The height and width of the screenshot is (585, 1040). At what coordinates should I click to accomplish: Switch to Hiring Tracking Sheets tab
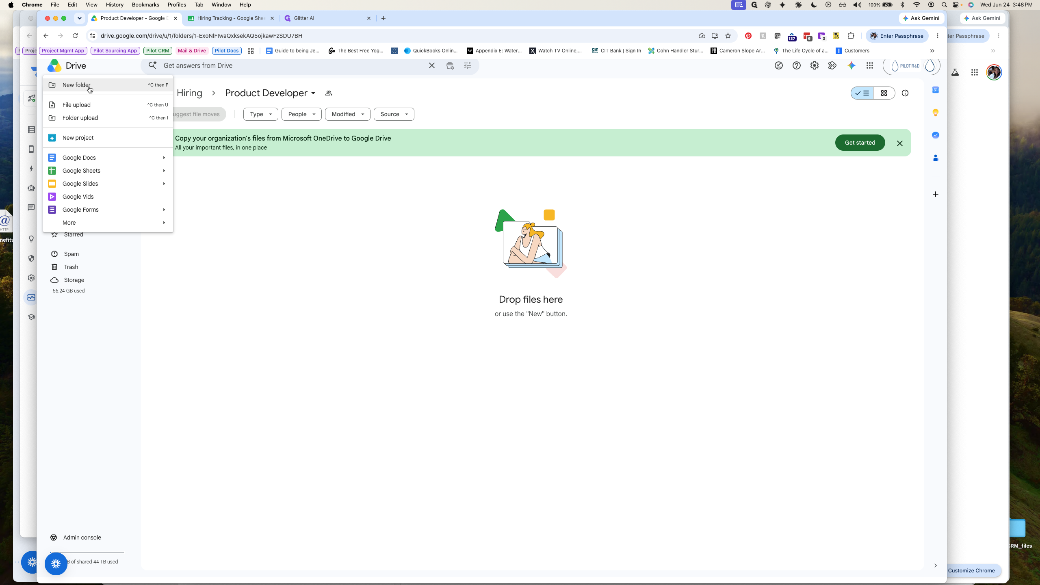[231, 18]
